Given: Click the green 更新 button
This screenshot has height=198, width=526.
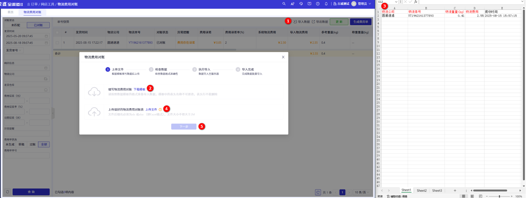Looking at the screenshot, I should coord(339,22).
